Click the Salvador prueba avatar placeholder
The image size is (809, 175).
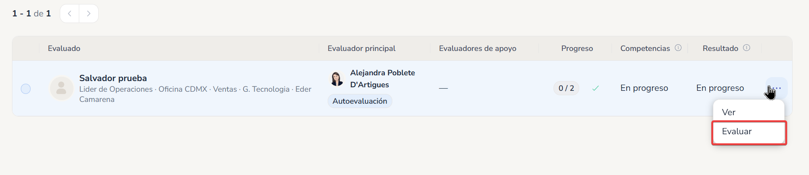(x=62, y=88)
